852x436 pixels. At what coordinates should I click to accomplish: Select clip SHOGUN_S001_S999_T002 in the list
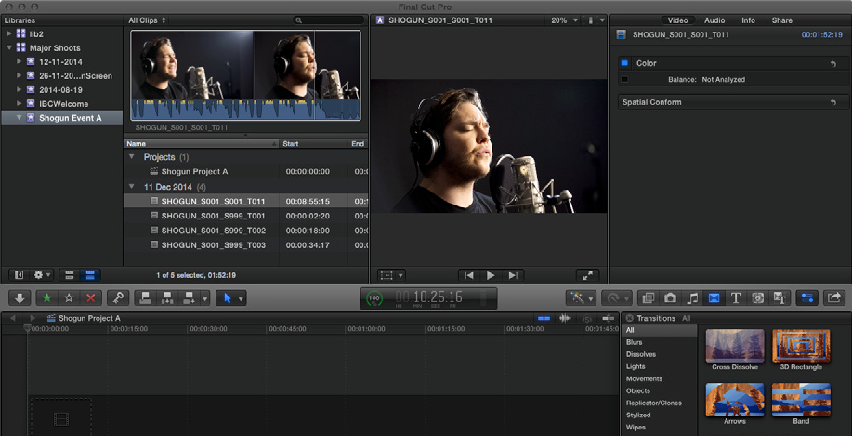213,230
